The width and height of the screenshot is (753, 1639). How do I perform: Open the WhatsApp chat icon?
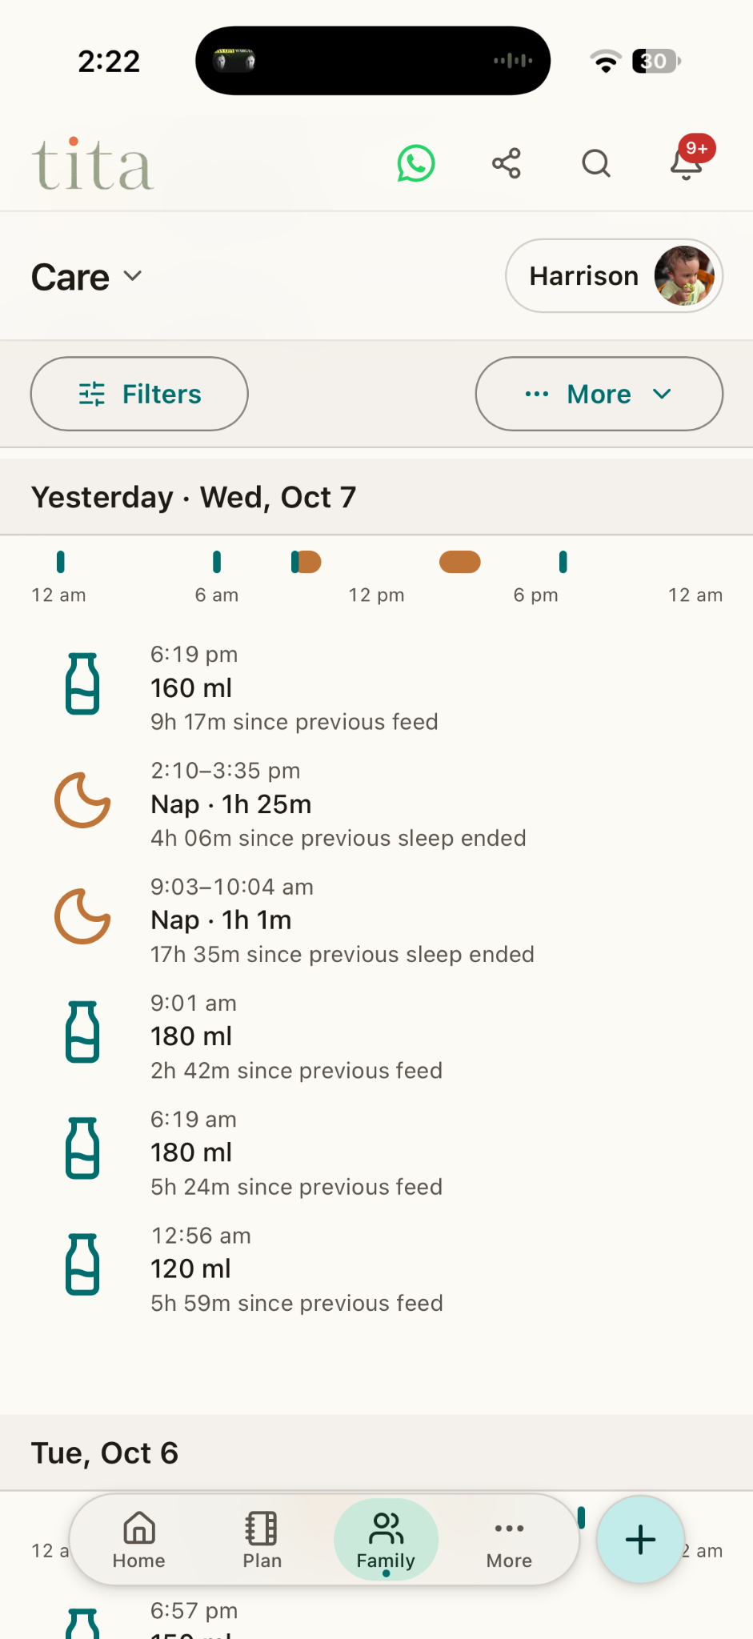(x=416, y=163)
